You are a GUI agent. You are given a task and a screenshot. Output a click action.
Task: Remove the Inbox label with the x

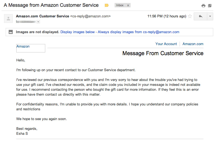[x=128, y=5]
